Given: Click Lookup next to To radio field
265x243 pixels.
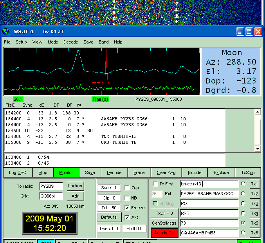Looking at the screenshot, I should 75,186.
